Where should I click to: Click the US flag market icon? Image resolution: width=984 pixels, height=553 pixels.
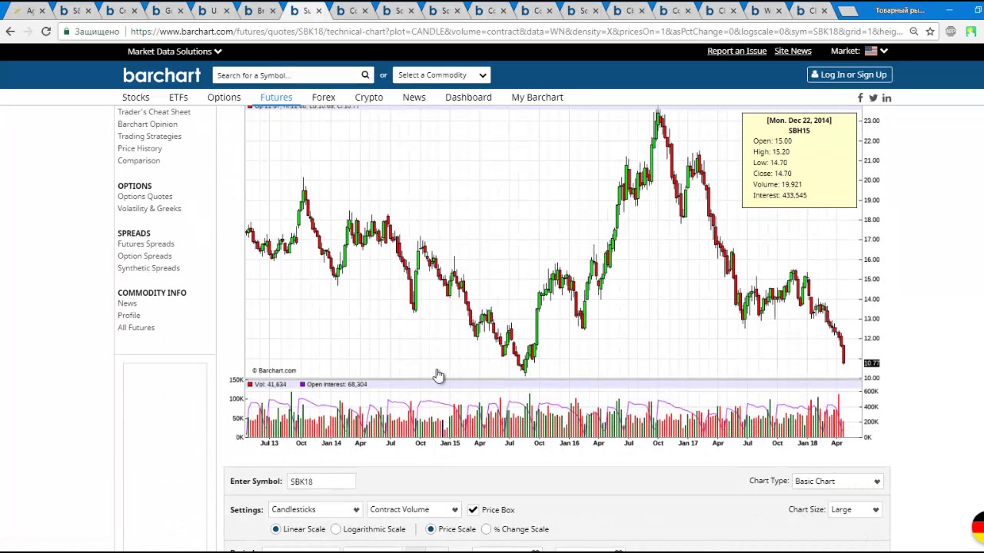[870, 51]
